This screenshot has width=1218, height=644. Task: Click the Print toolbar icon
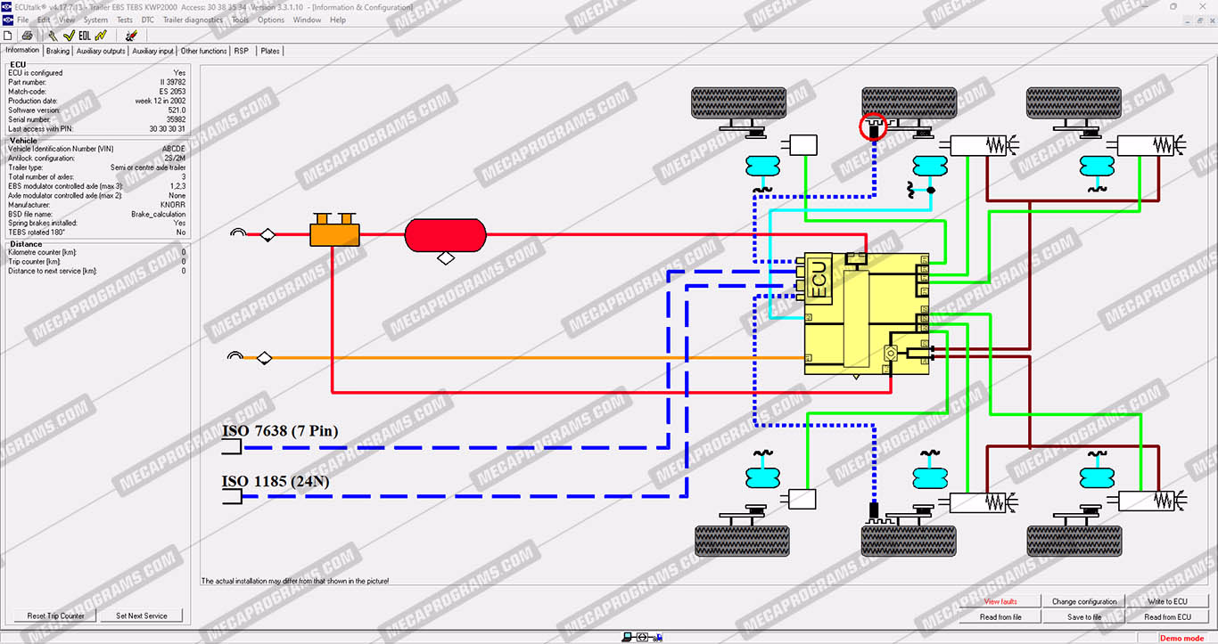coord(28,36)
